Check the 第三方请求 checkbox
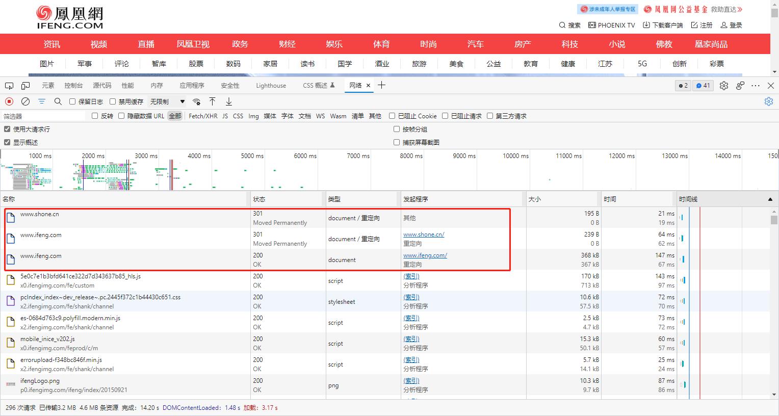The height and width of the screenshot is (416, 779). pyautogui.click(x=490, y=116)
